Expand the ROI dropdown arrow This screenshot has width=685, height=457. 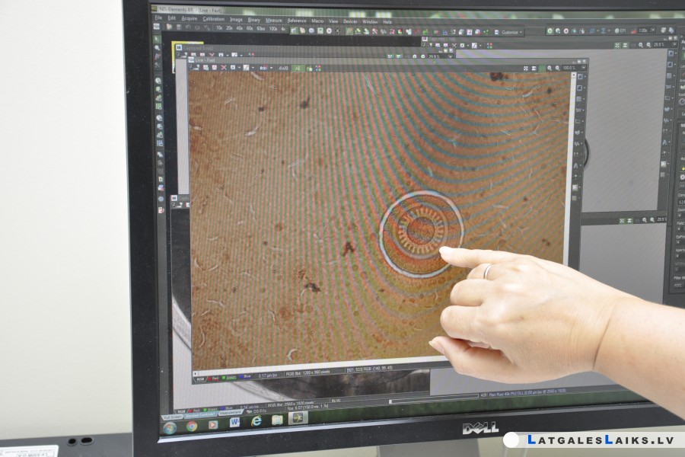pos(271,69)
